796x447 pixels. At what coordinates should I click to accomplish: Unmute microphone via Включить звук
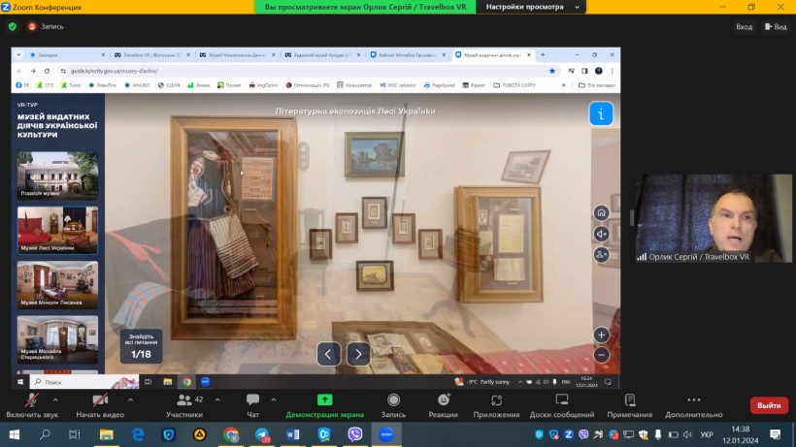tap(32, 406)
